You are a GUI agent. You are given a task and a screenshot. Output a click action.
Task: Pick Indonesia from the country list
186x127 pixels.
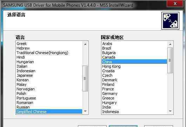coord(111,112)
